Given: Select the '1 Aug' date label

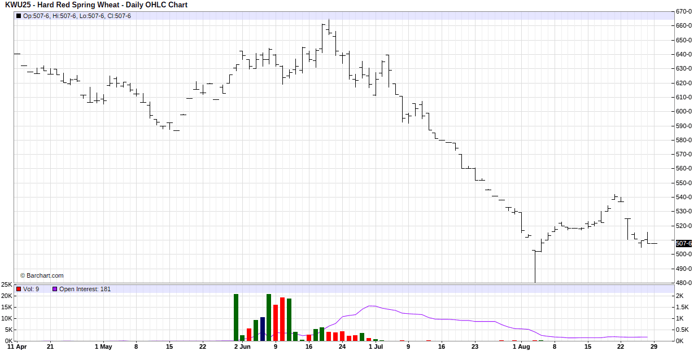Looking at the screenshot, I should pos(521,347).
